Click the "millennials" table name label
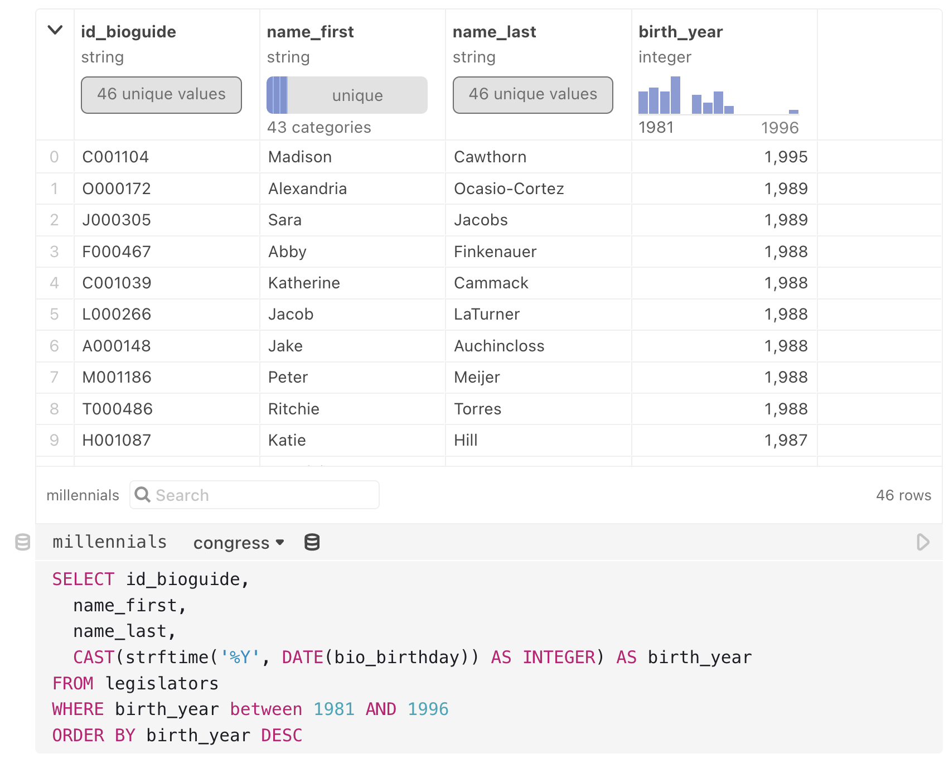Image resolution: width=949 pixels, height=763 pixels. 83,495
